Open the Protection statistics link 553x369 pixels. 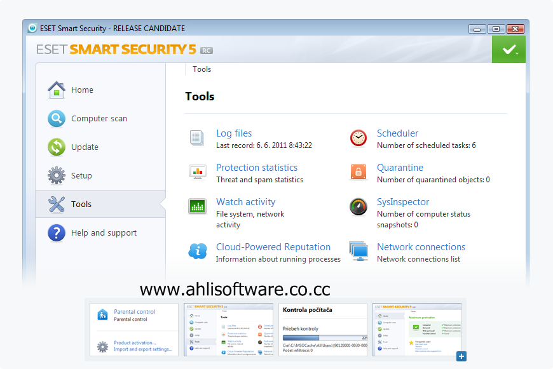pyautogui.click(x=257, y=168)
